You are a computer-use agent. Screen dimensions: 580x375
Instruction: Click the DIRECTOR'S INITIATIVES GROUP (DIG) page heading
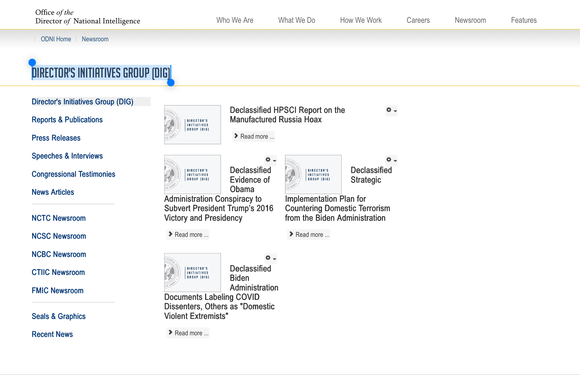pyautogui.click(x=101, y=73)
